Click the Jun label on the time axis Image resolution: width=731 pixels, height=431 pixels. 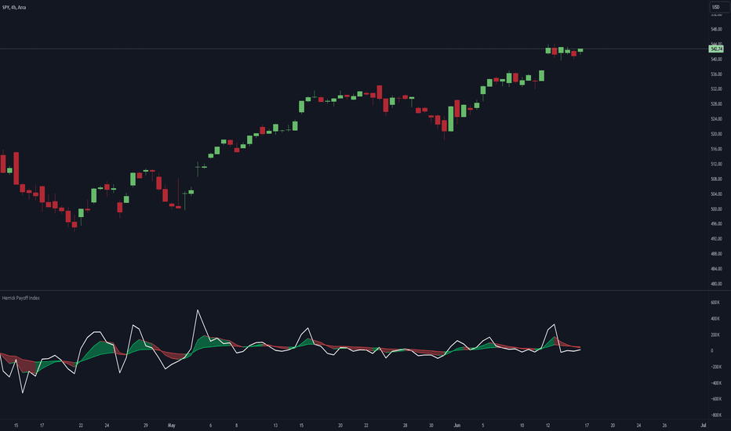[x=456, y=426]
